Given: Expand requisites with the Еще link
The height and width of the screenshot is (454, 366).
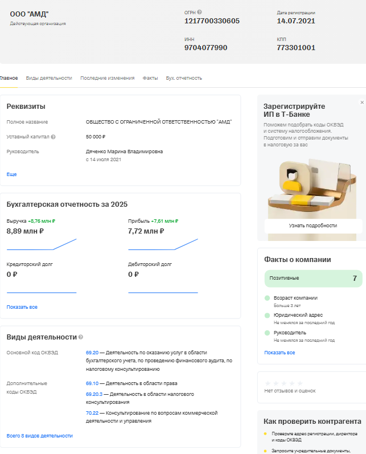Looking at the screenshot, I should (x=11, y=174).
